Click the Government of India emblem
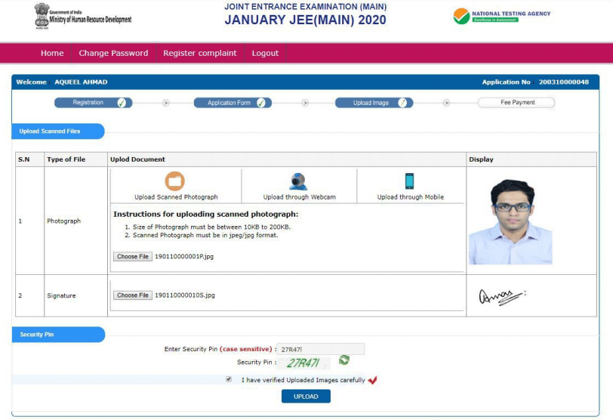 (42, 15)
